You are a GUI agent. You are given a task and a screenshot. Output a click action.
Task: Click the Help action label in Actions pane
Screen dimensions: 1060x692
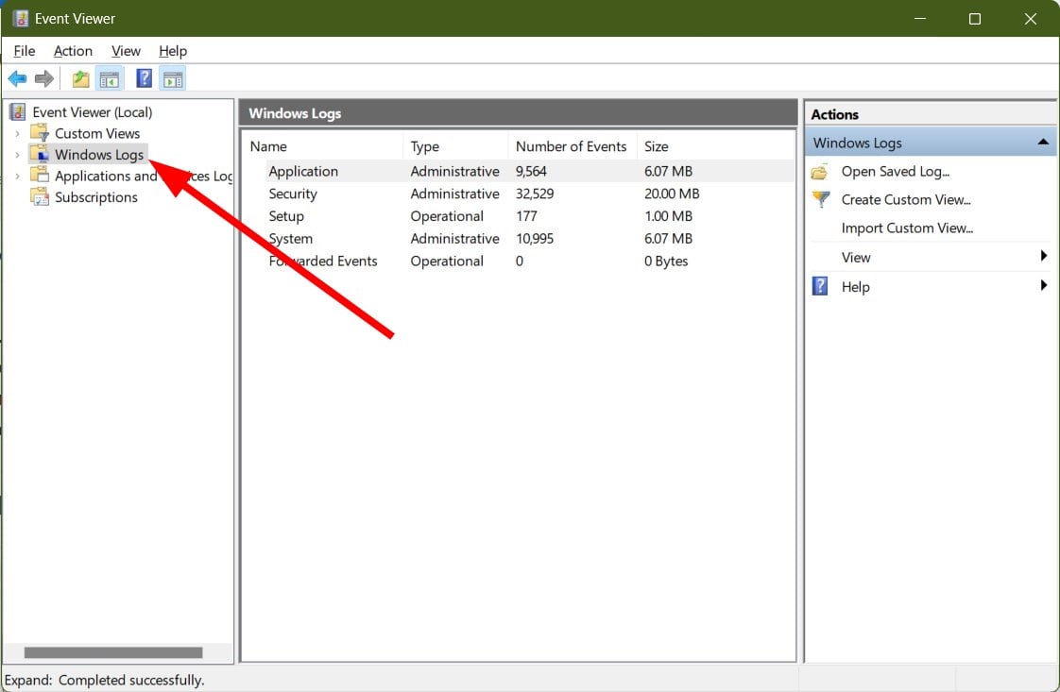[x=855, y=287]
